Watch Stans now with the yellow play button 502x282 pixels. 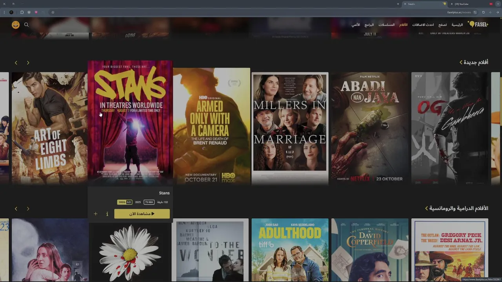tap(142, 214)
